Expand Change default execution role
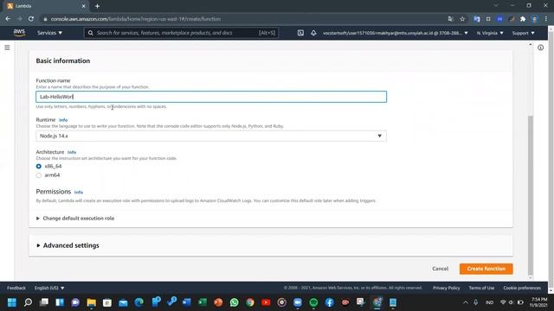Viewport: 554px width, 311px height. [75, 219]
